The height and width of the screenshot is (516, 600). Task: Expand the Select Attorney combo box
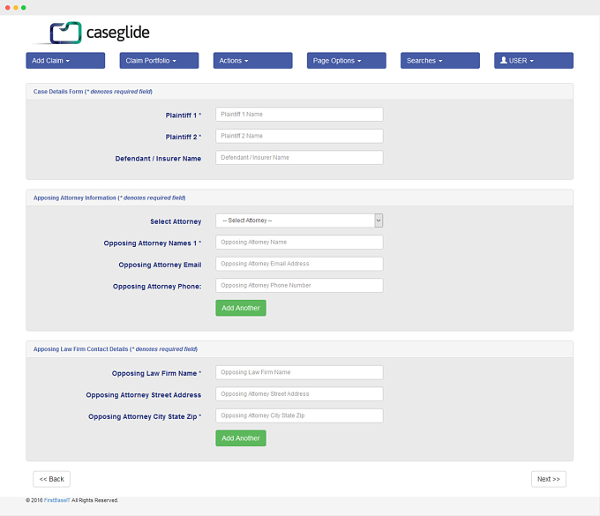click(x=299, y=221)
